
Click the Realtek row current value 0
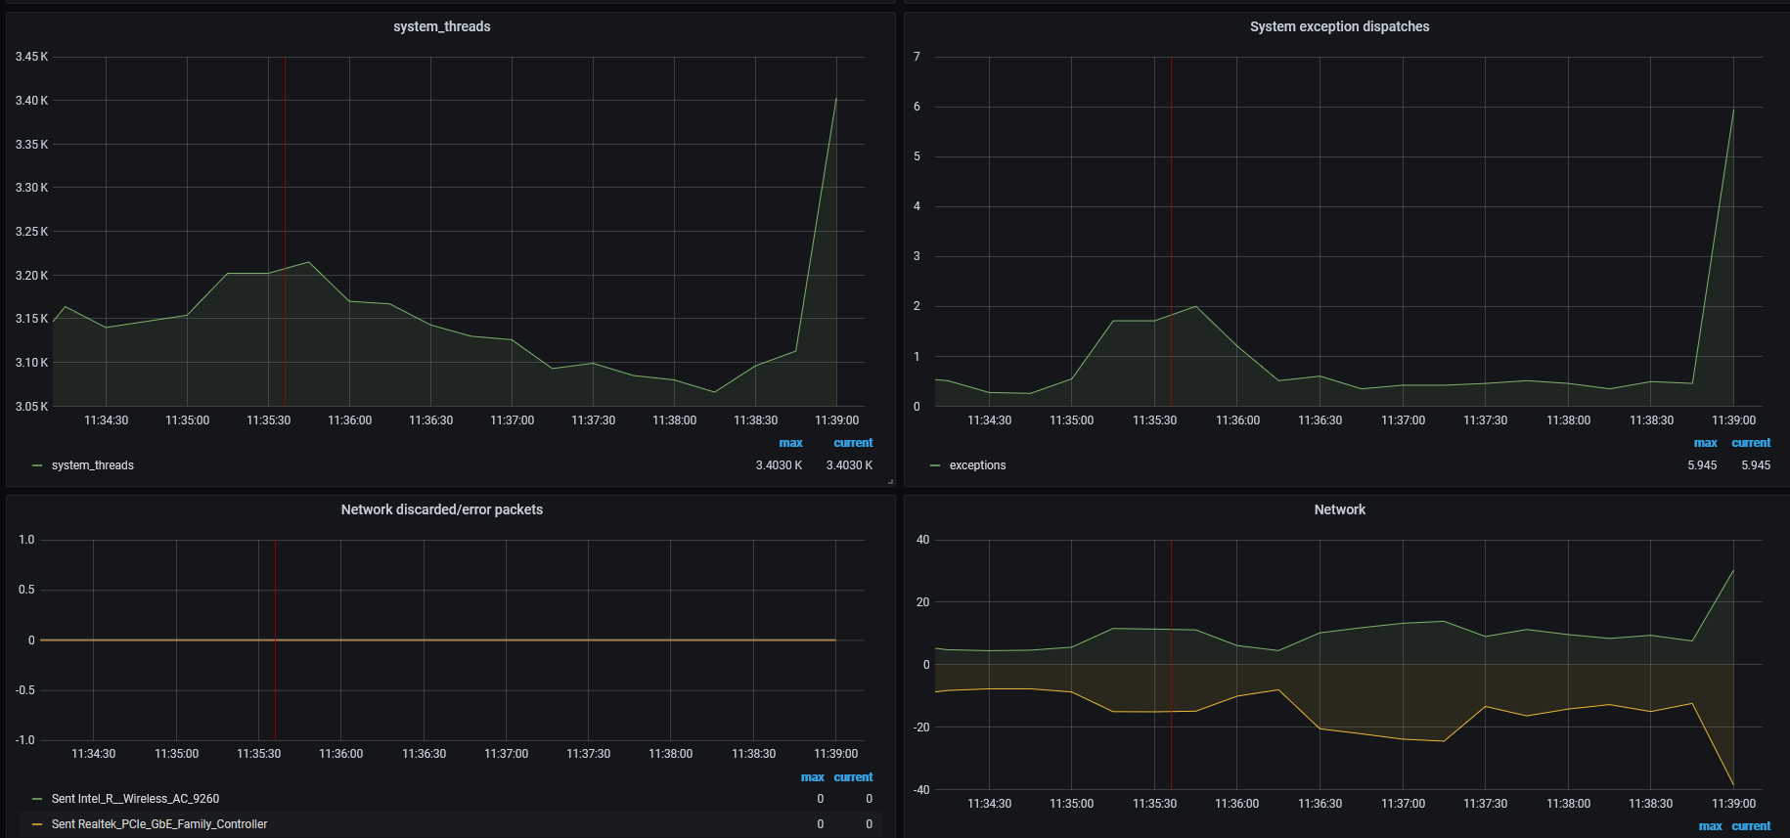869,824
